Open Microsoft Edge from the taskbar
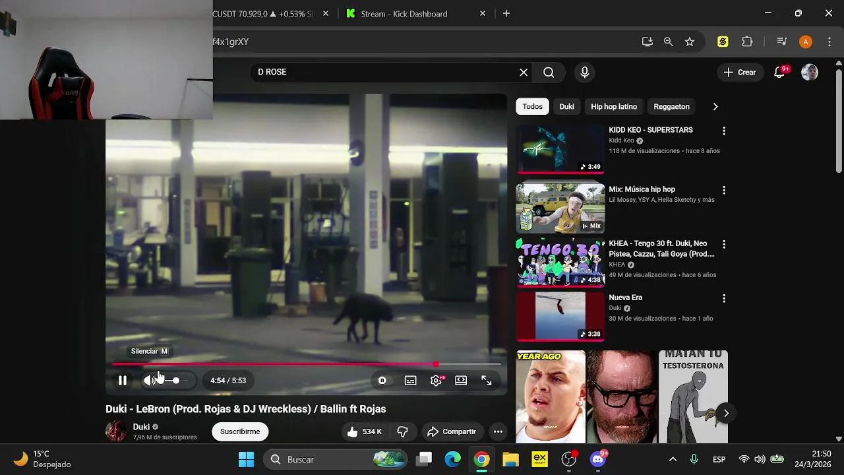This screenshot has height=475, width=844. (453, 459)
